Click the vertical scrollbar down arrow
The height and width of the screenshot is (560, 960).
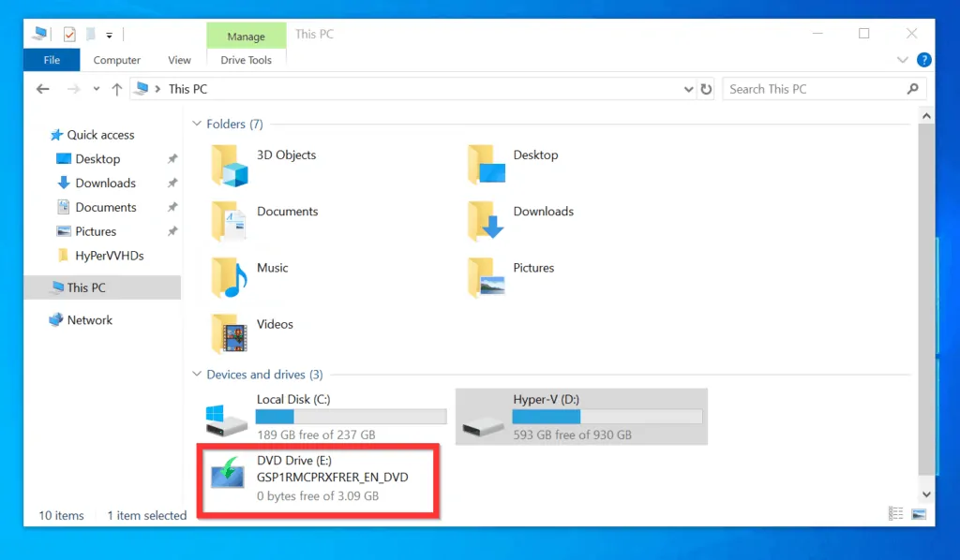point(925,494)
